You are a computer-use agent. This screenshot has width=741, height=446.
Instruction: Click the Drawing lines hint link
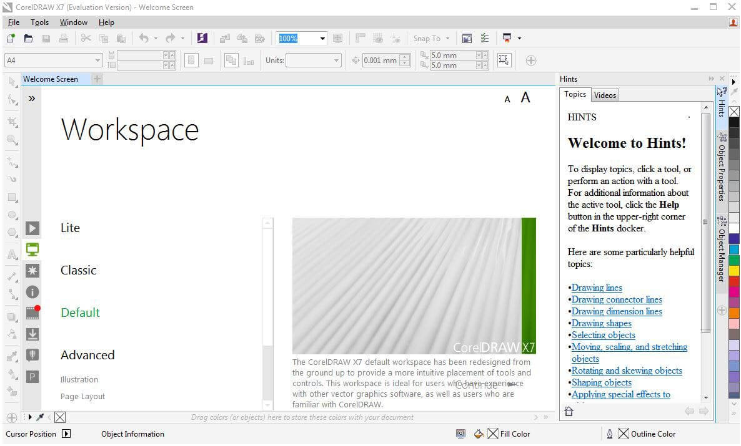tap(596, 288)
